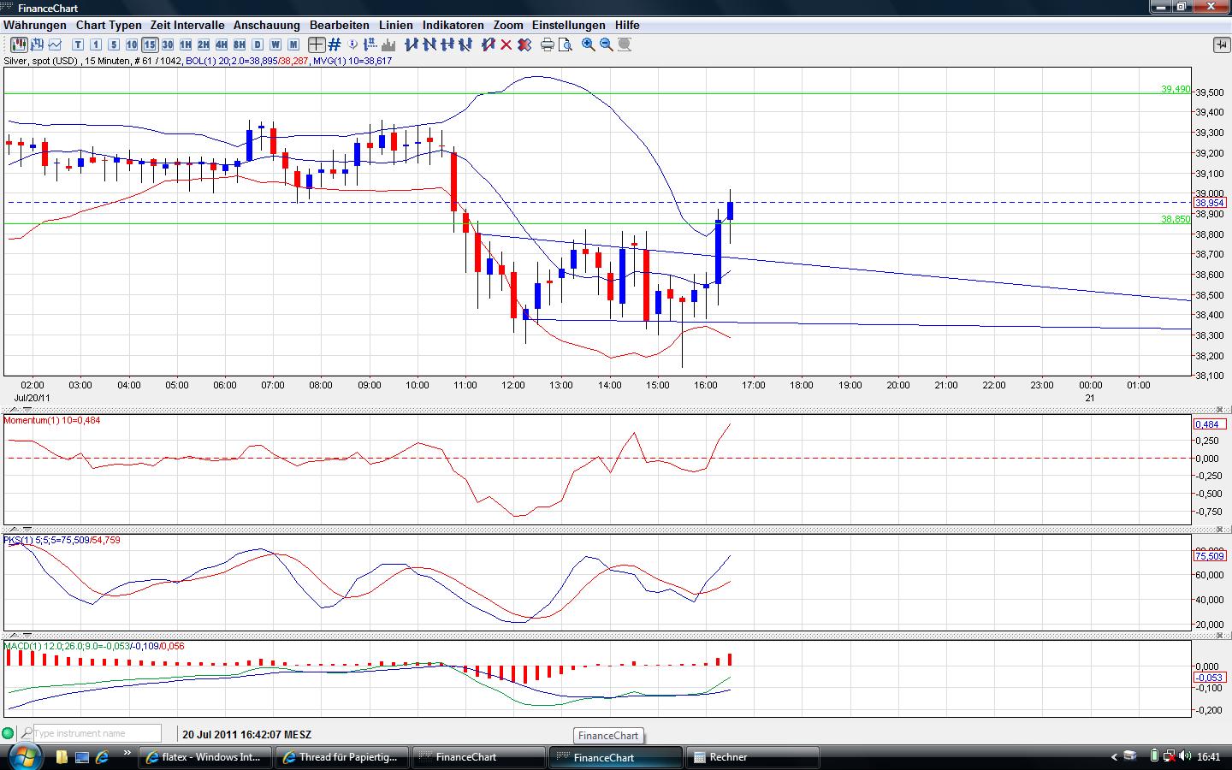
Task: Choose the 30-minute interval button
Action: [168, 44]
